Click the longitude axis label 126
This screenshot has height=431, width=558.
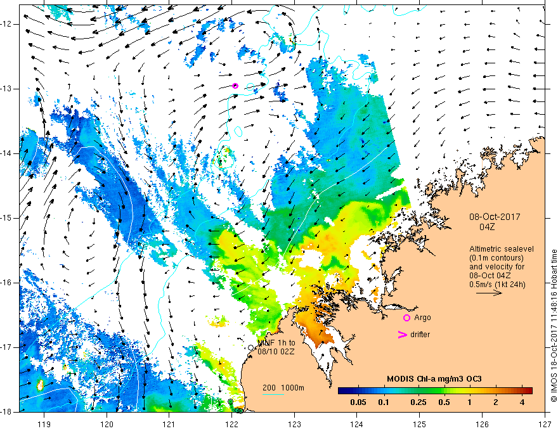click(x=482, y=424)
